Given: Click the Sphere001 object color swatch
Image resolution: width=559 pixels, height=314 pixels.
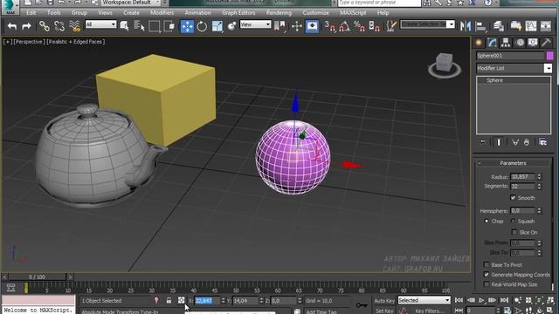Looking at the screenshot, I should point(549,56).
